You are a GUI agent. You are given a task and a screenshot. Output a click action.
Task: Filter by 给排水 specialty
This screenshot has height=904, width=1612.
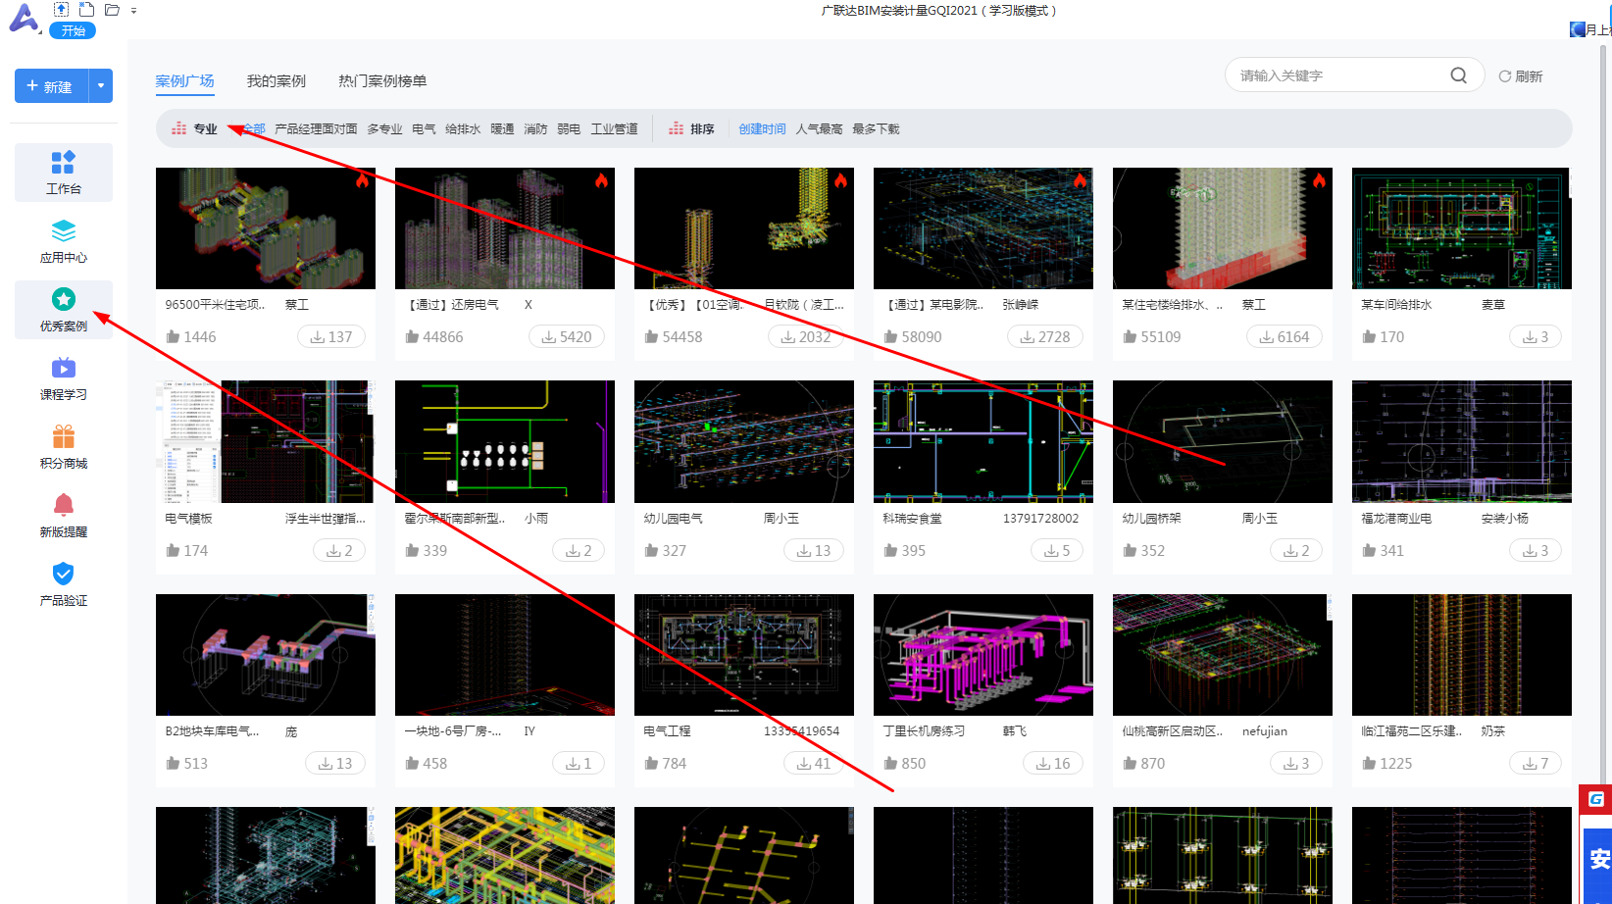(x=463, y=129)
